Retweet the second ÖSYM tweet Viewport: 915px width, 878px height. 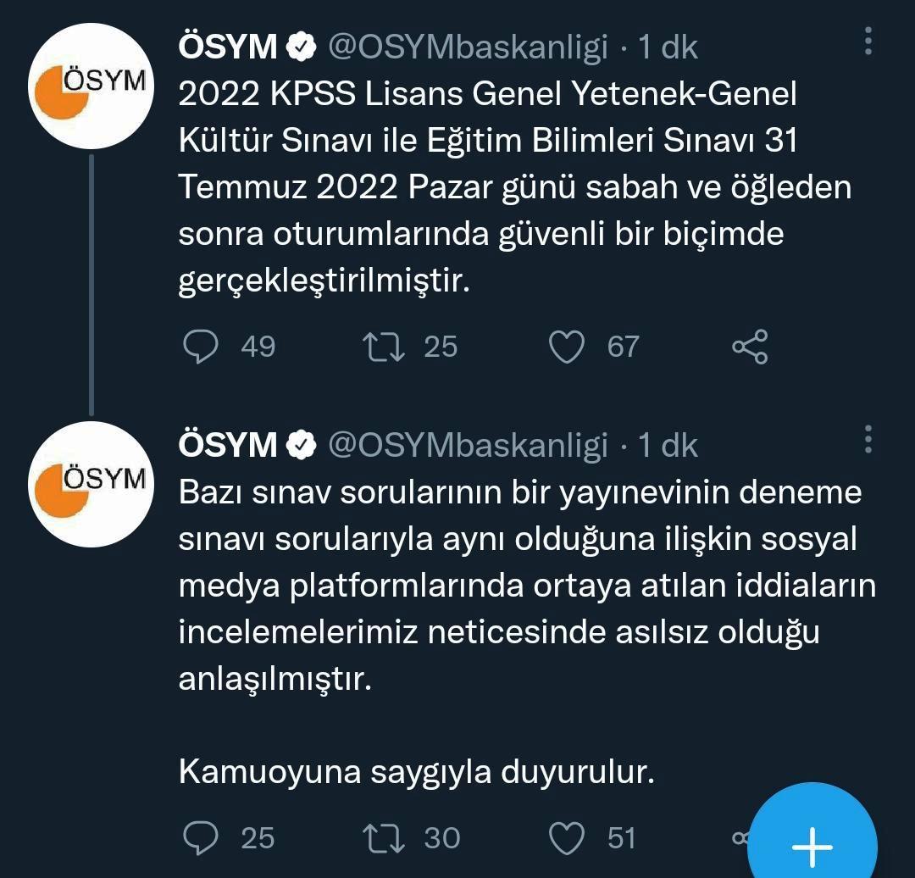click(x=384, y=838)
